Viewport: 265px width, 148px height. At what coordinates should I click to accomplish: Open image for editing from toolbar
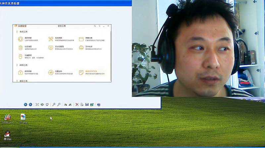pyautogui.click(x=92, y=104)
